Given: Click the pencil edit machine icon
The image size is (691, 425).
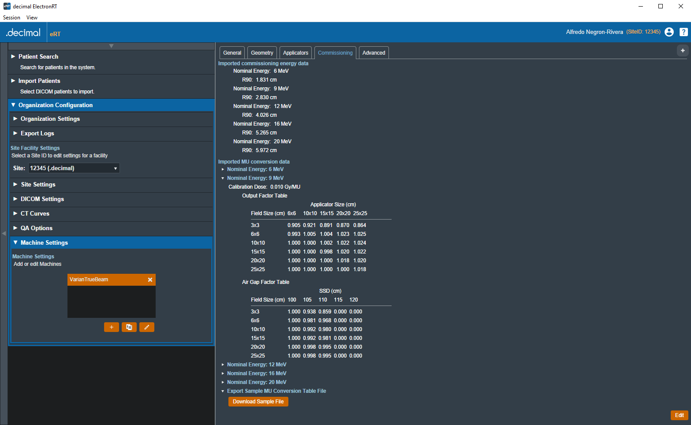Looking at the screenshot, I should [147, 327].
